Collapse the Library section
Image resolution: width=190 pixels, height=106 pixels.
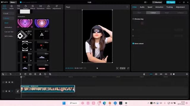point(8,18)
